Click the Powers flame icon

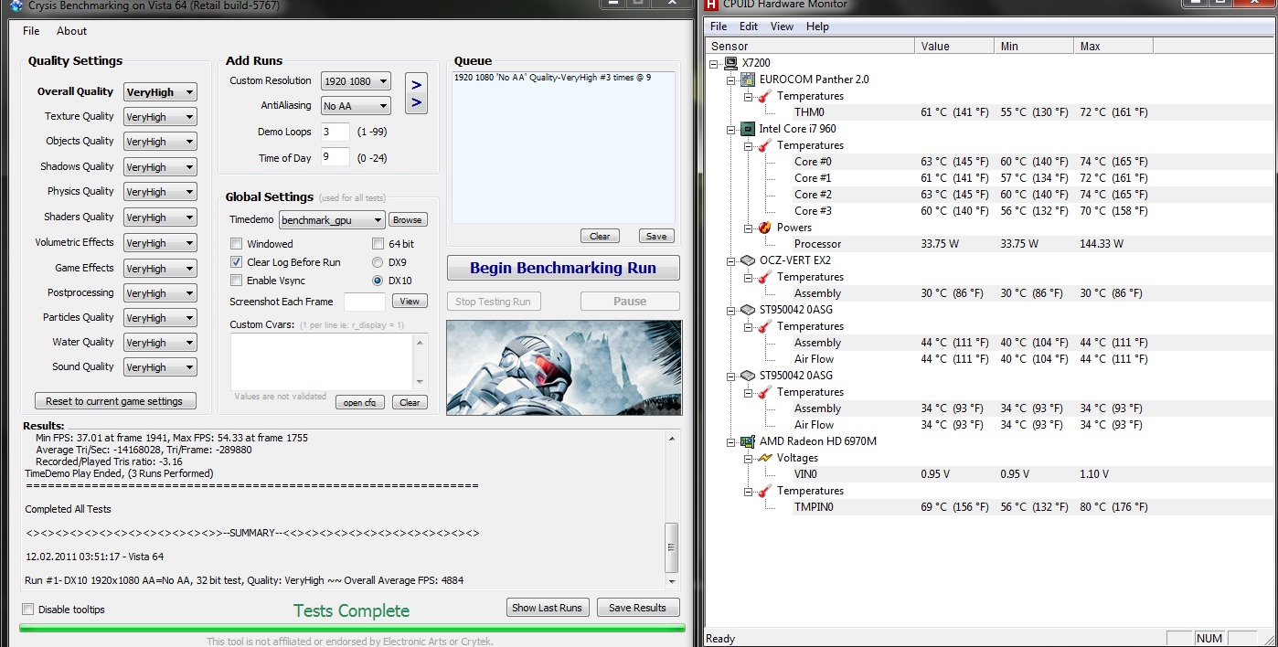(764, 228)
